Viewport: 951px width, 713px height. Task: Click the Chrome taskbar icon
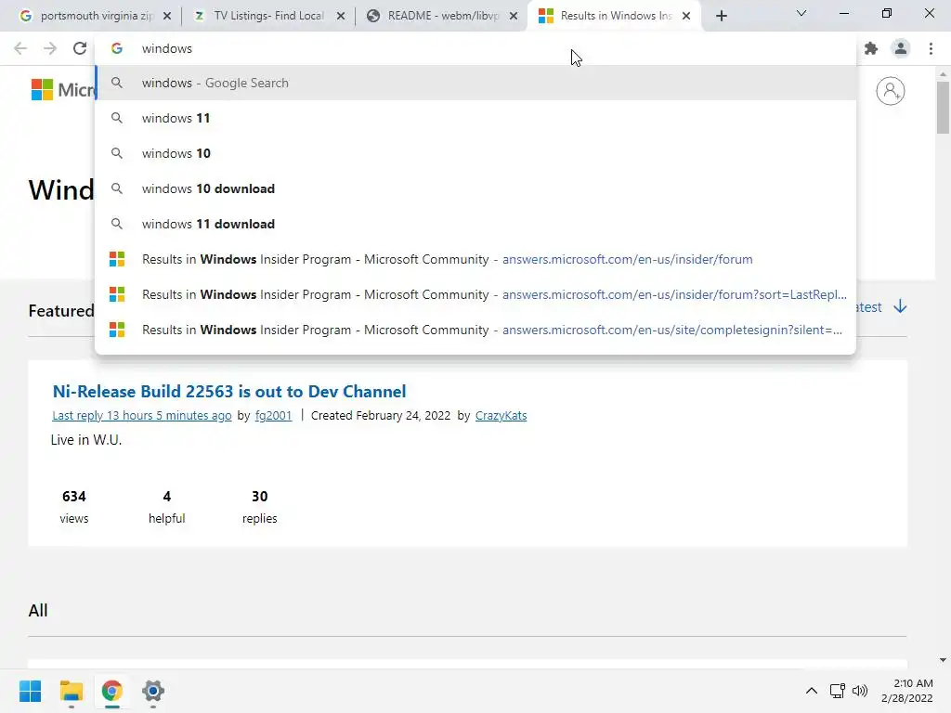[x=111, y=691]
